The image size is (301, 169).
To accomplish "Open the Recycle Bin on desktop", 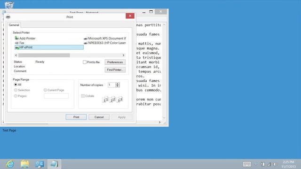I will click(9, 5).
